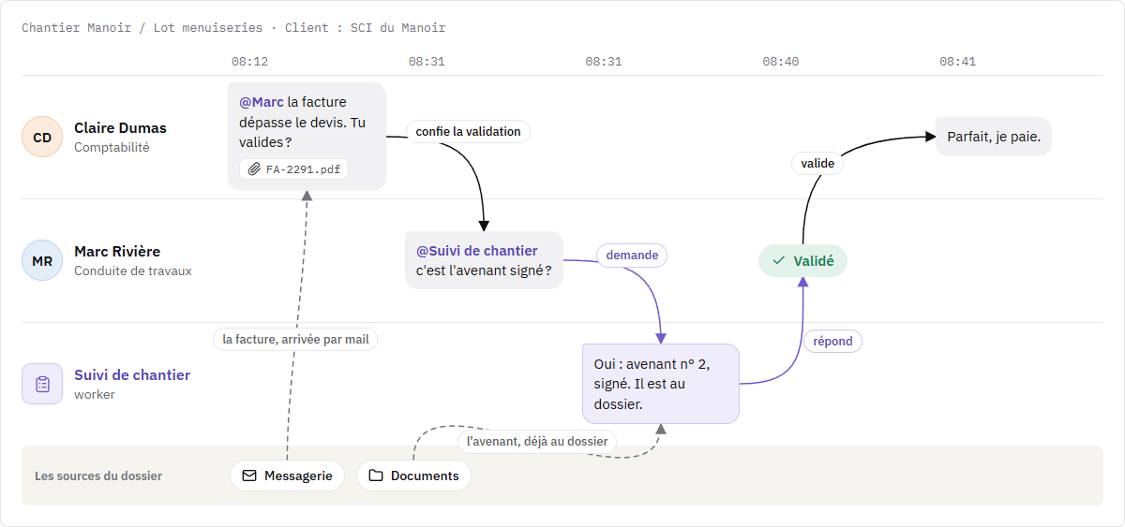Viewport: 1125px width, 527px height.
Task: Click the "la facture, arrivée par mail" label
Action: pos(295,339)
